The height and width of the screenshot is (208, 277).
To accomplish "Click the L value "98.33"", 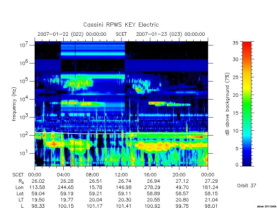I will click(x=38, y=206).
